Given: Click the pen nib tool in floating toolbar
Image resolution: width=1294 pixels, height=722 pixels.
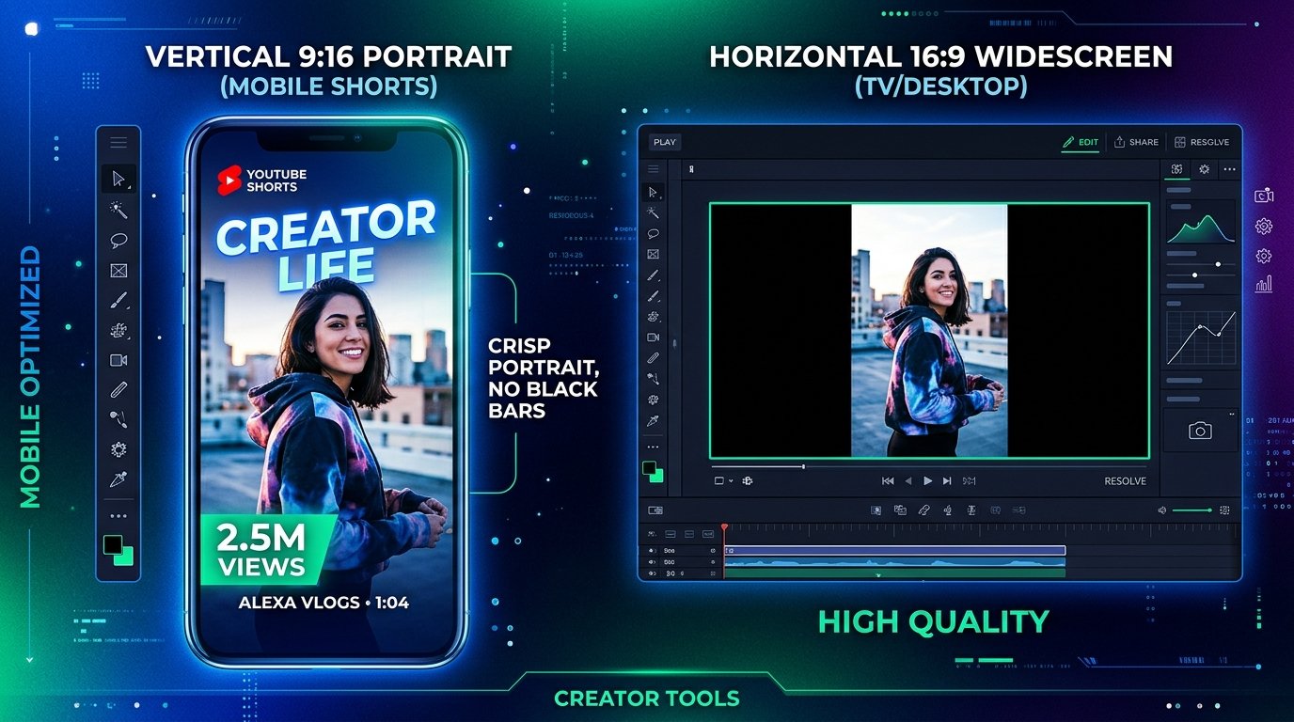Looking at the screenshot, I should point(118,479).
